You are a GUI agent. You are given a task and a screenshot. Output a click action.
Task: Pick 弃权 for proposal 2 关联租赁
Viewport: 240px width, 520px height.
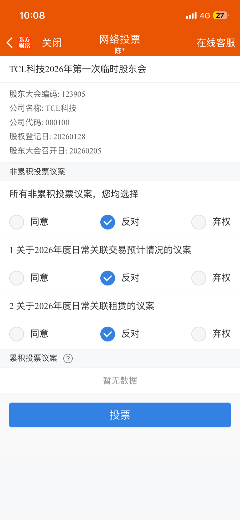click(x=199, y=334)
